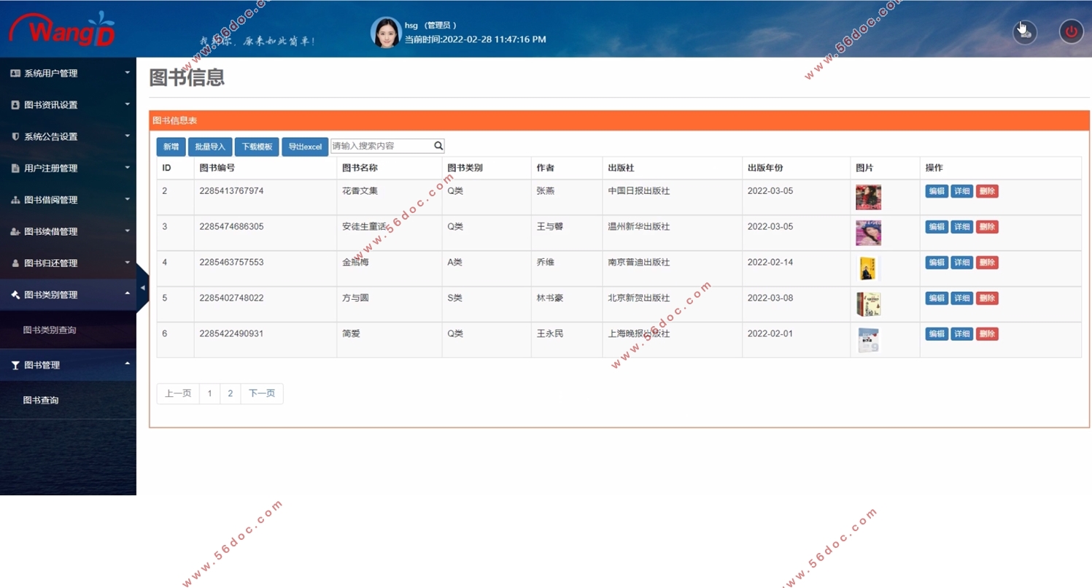Click the 图书管理 filter icon

15,365
